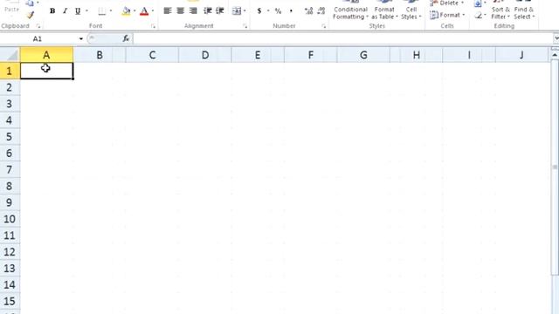Expand the formula bar chevron
559x314 pixels.
point(556,38)
